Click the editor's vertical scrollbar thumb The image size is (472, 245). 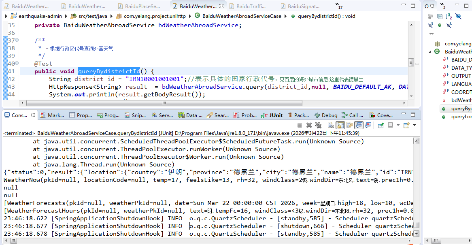411,62
